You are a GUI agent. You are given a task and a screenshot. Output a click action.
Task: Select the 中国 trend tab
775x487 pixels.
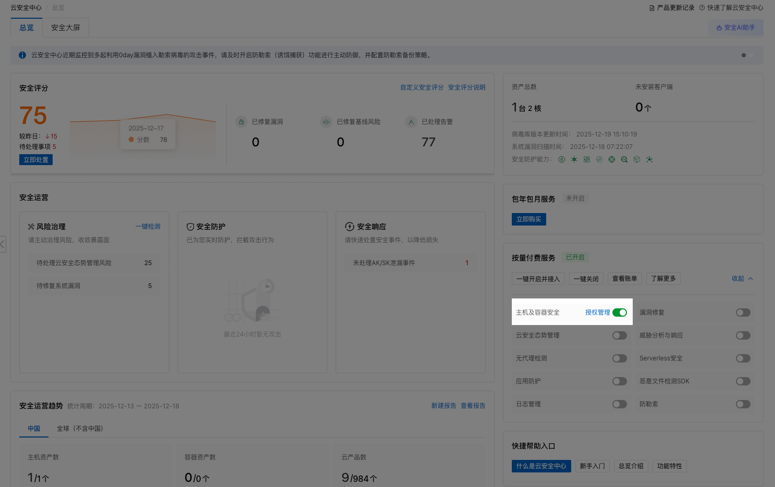click(34, 429)
